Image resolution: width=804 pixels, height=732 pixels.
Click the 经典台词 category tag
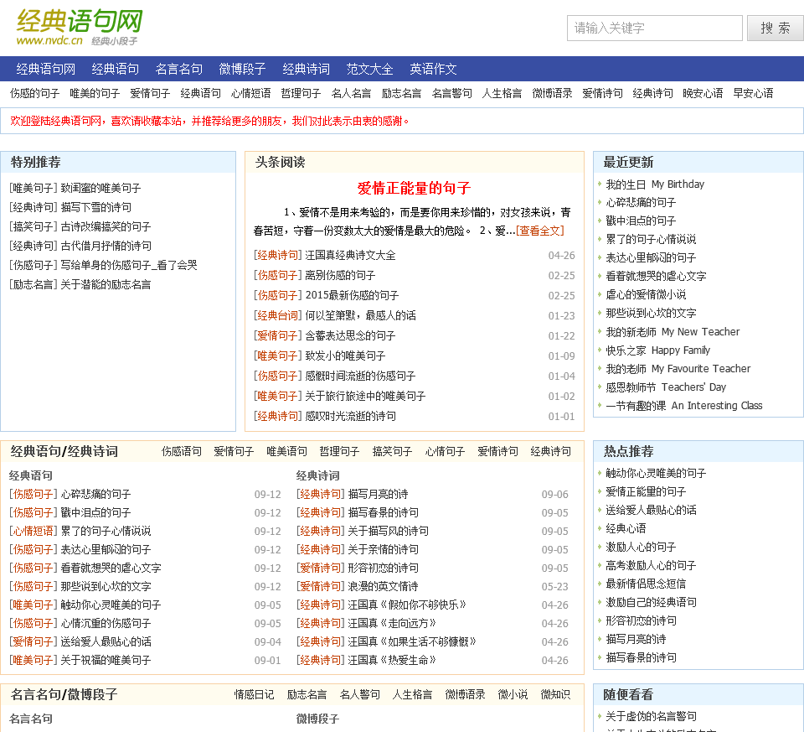tap(277, 316)
